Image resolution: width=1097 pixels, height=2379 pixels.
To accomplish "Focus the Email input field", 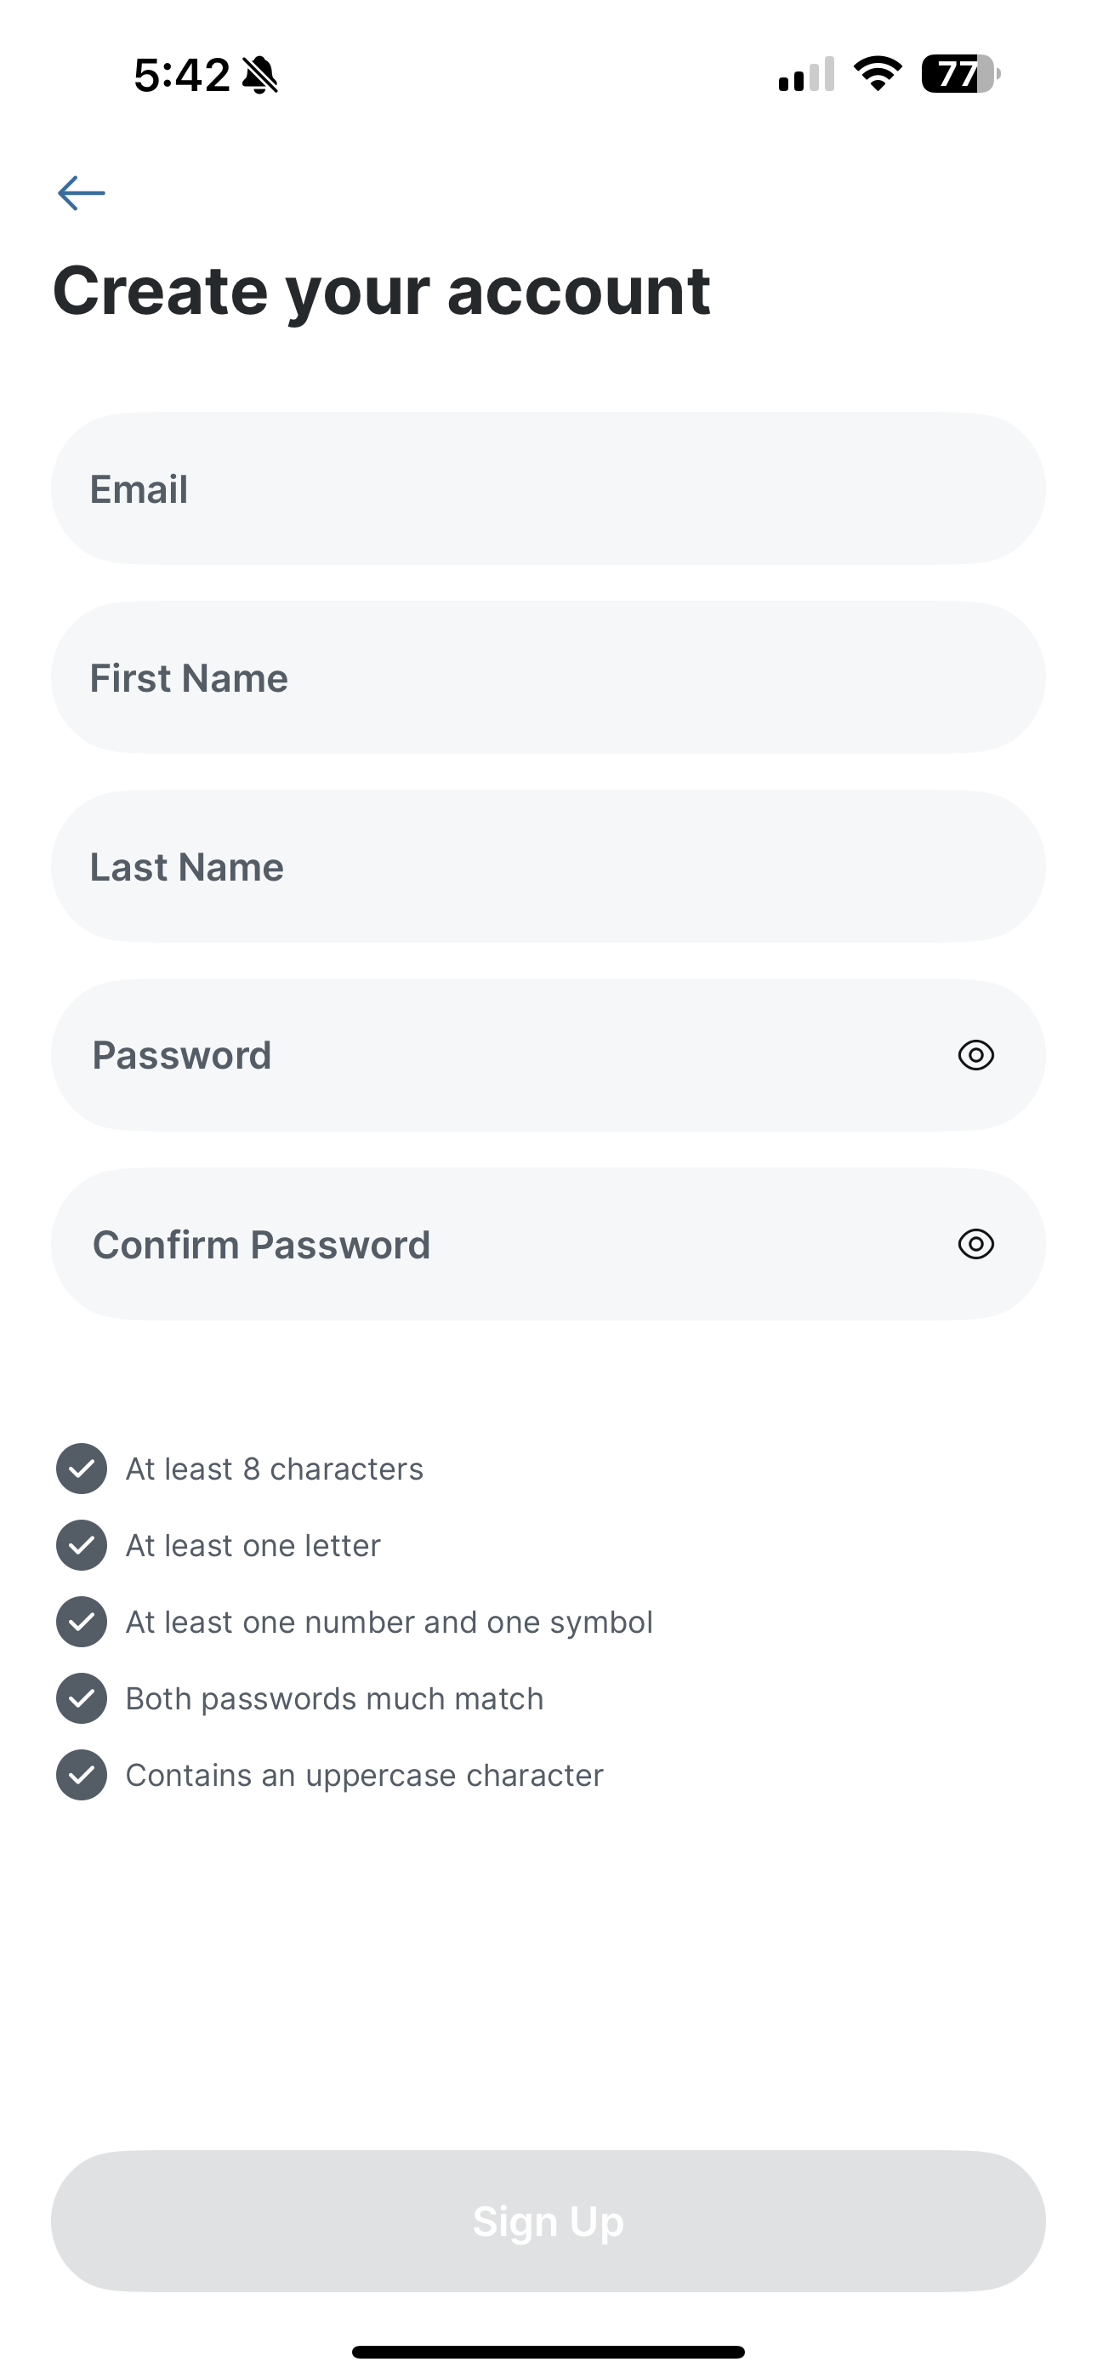I will click(x=547, y=488).
